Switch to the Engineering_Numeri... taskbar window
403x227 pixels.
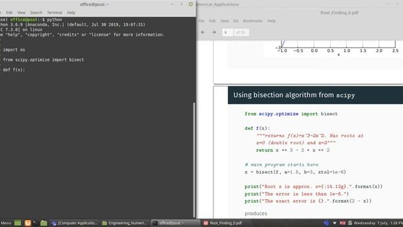(125, 223)
